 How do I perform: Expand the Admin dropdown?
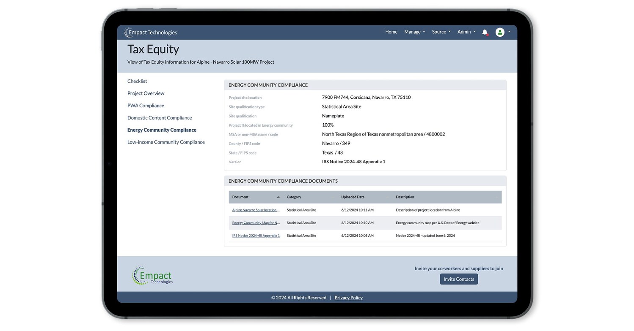click(x=466, y=32)
